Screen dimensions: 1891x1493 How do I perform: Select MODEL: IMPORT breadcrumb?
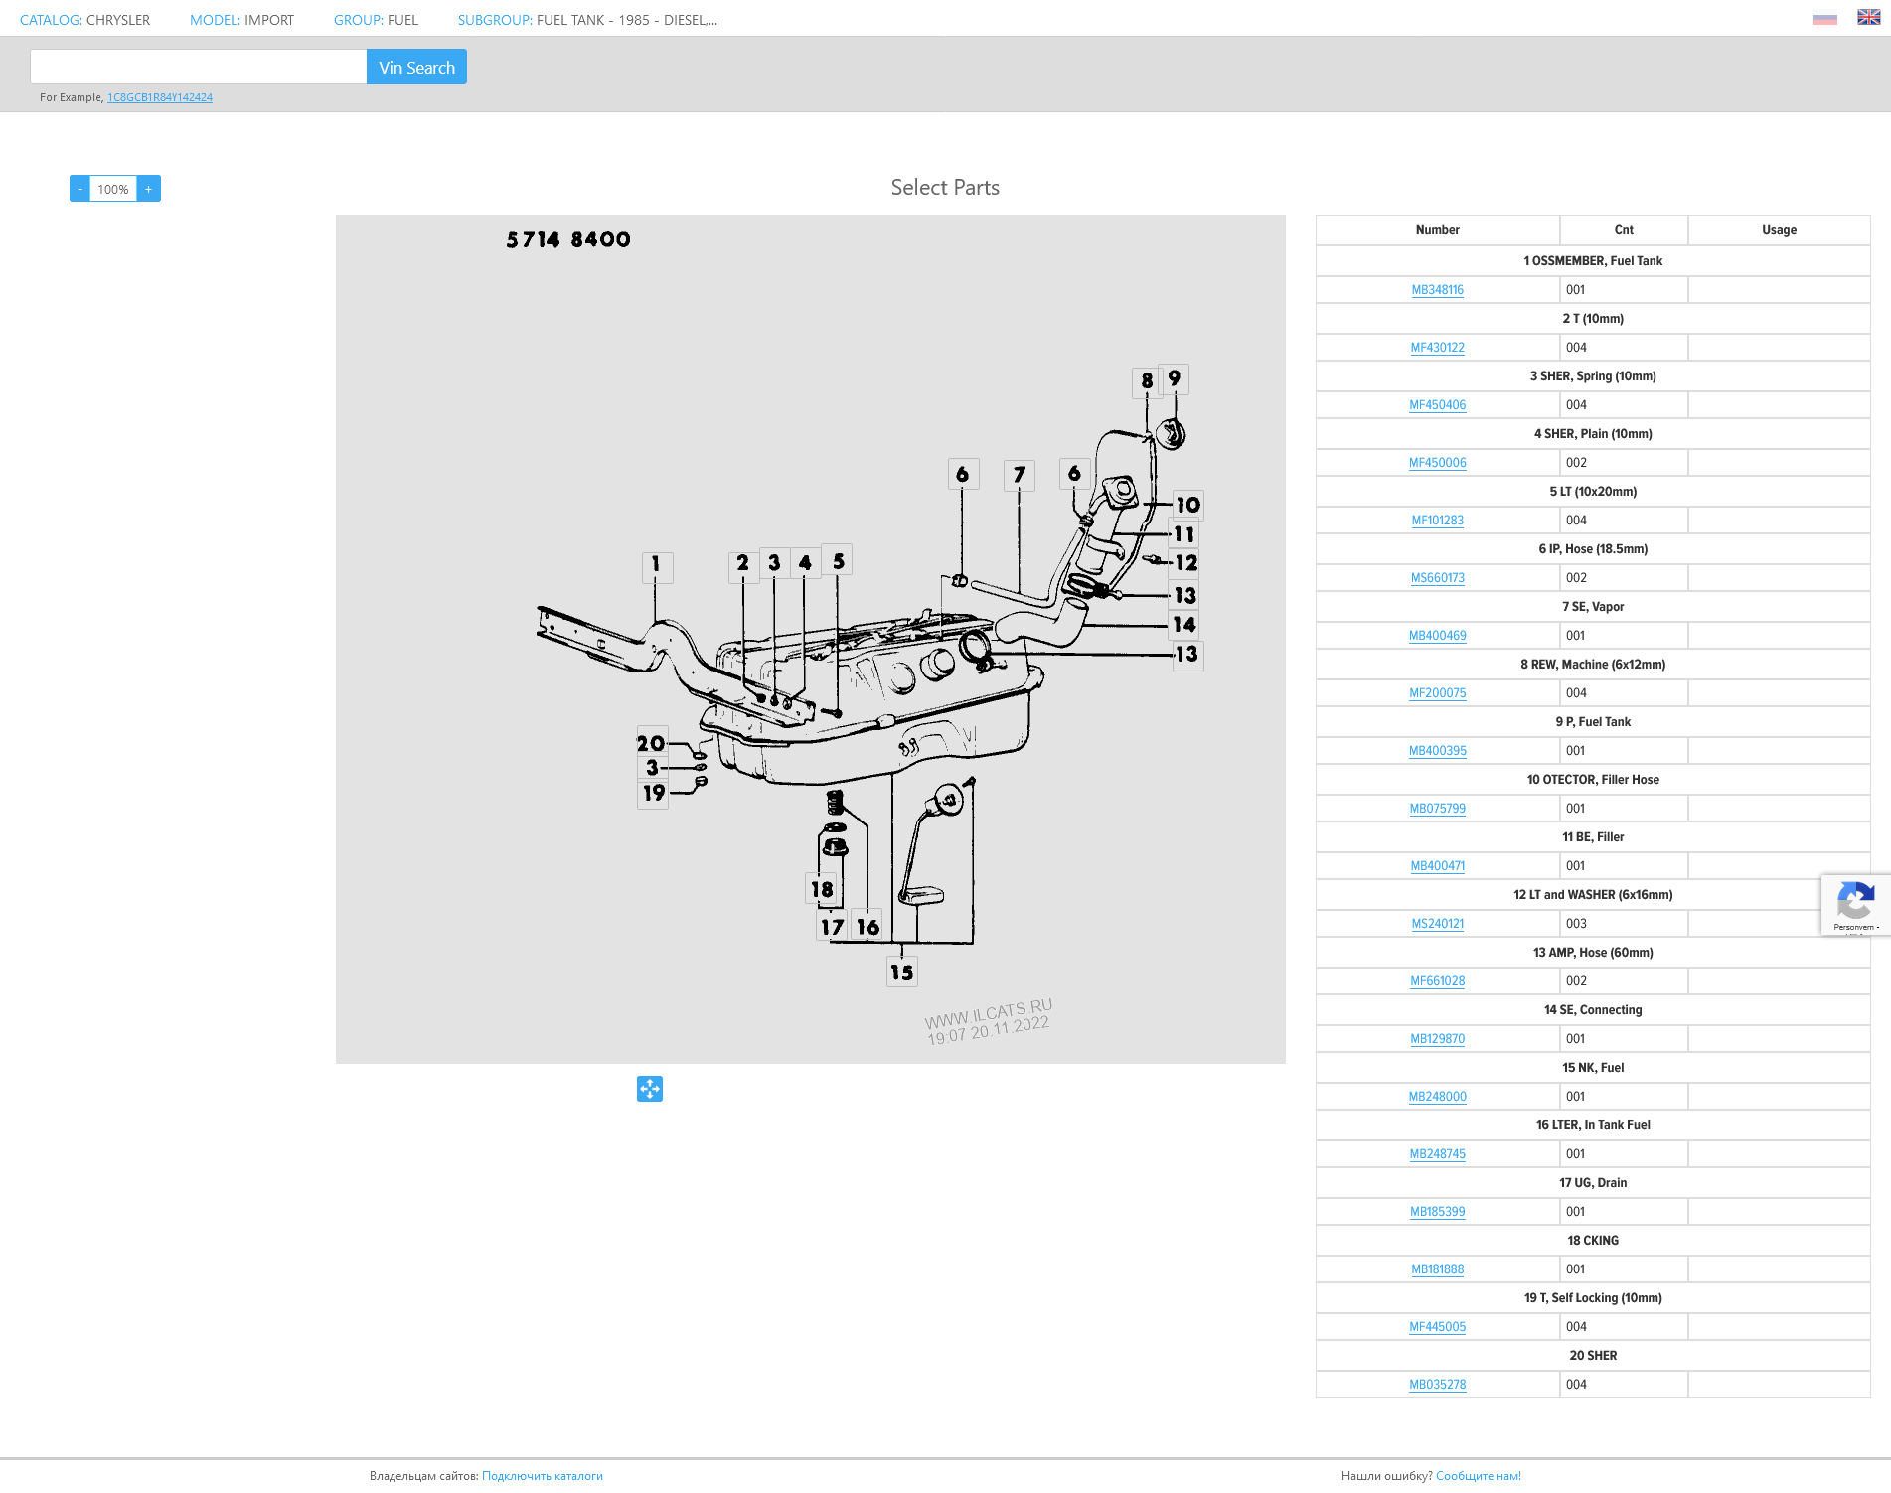241,20
